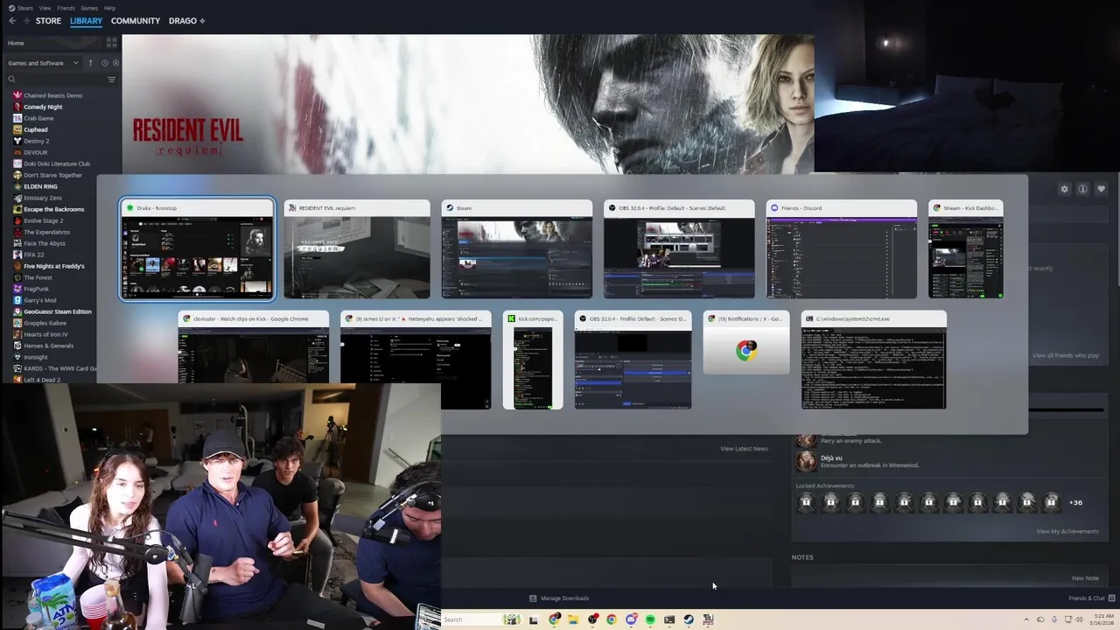The height and width of the screenshot is (630, 1120).
Task: Select the Notifications / X Chrome window
Action: pyautogui.click(x=745, y=343)
